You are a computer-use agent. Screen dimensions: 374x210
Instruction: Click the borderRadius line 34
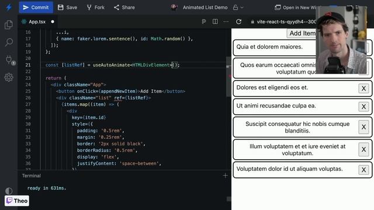(x=107, y=150)
